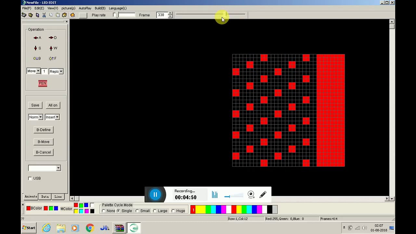Viewport: 416px width, 234px height.
Task: Increase the Frame number spinner
Action: pyautogui.click(x=170, y=14)
